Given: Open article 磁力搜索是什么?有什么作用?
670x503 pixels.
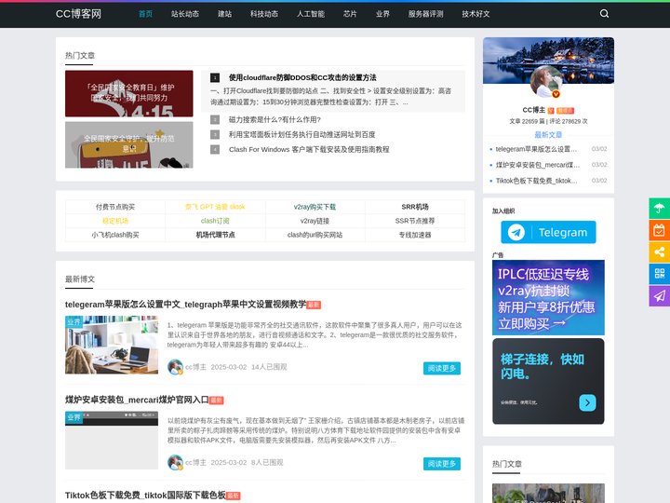Looking at the screenshot, I should (275, 120).
